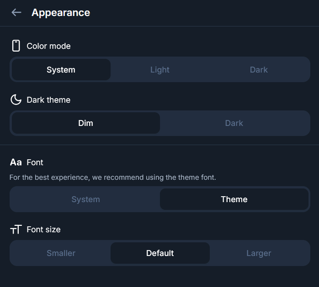This screenshot has height=287, width=319.
Task: Select the Theme font option
Action: point(234,199)
